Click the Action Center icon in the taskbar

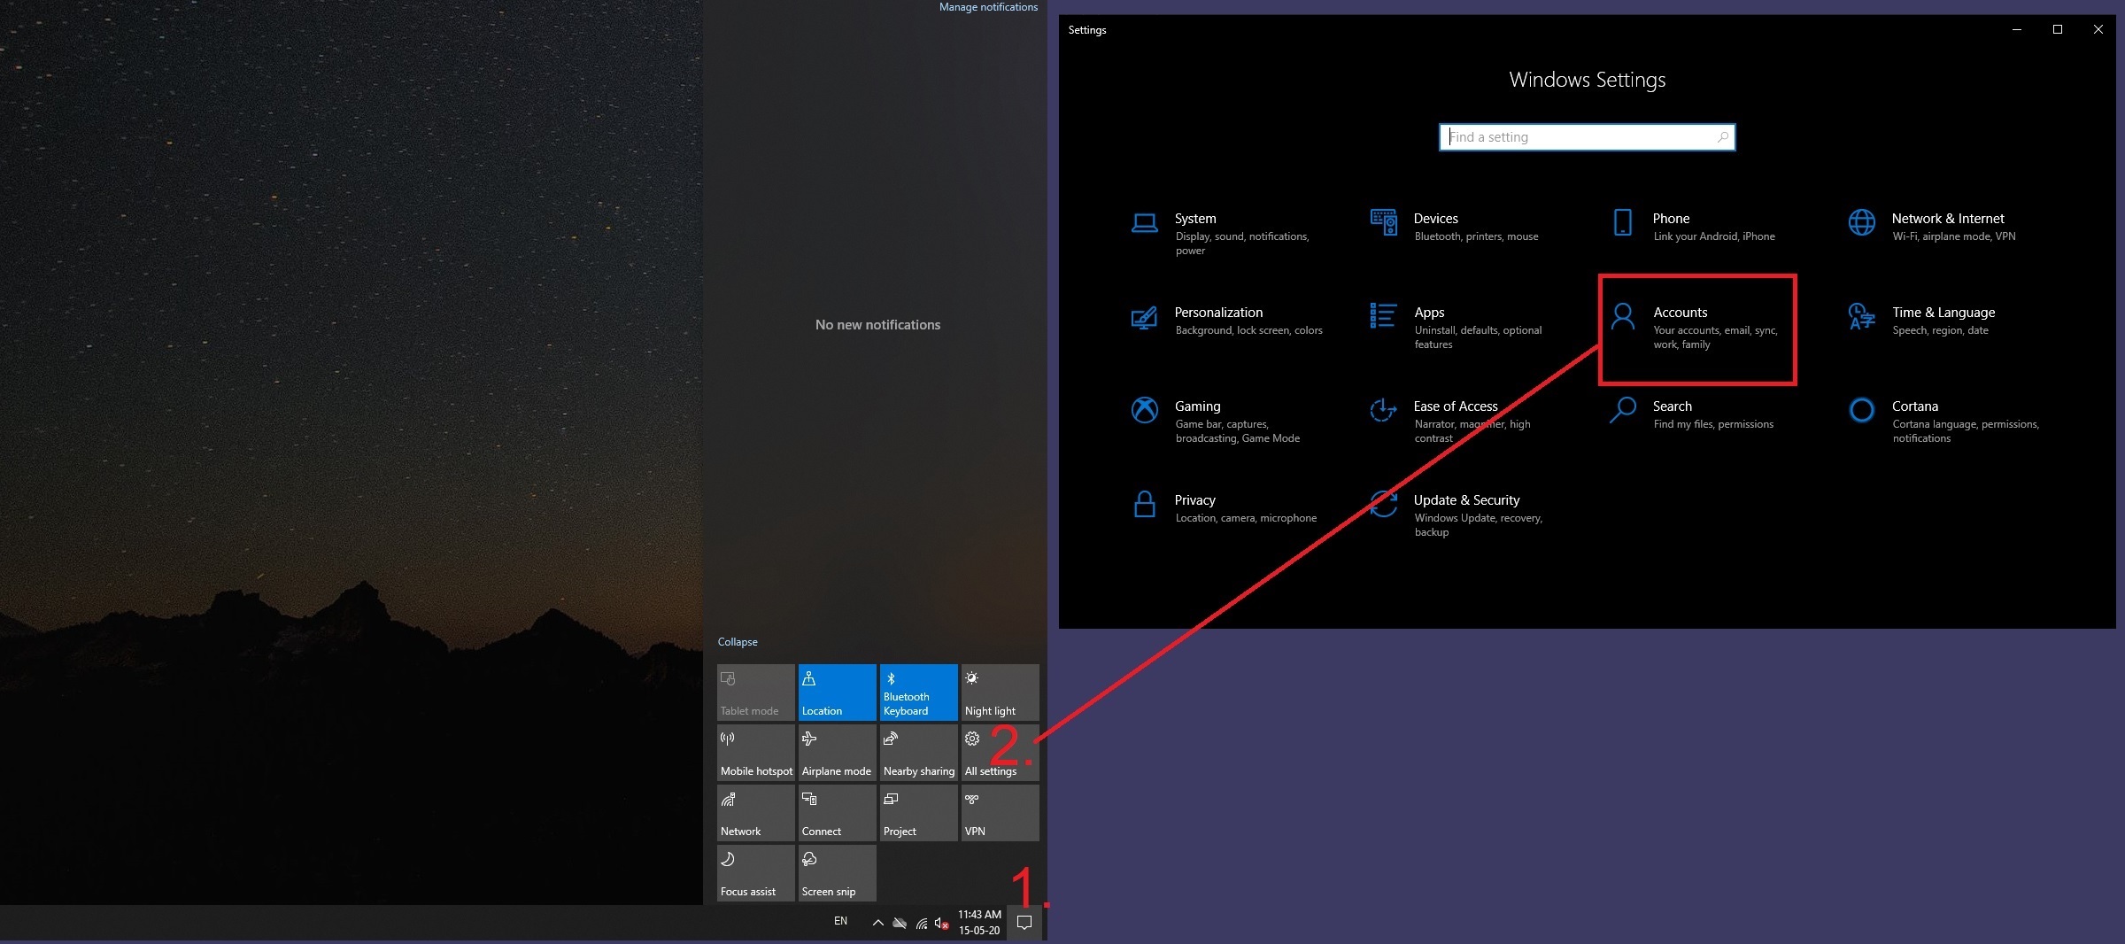1024,923
